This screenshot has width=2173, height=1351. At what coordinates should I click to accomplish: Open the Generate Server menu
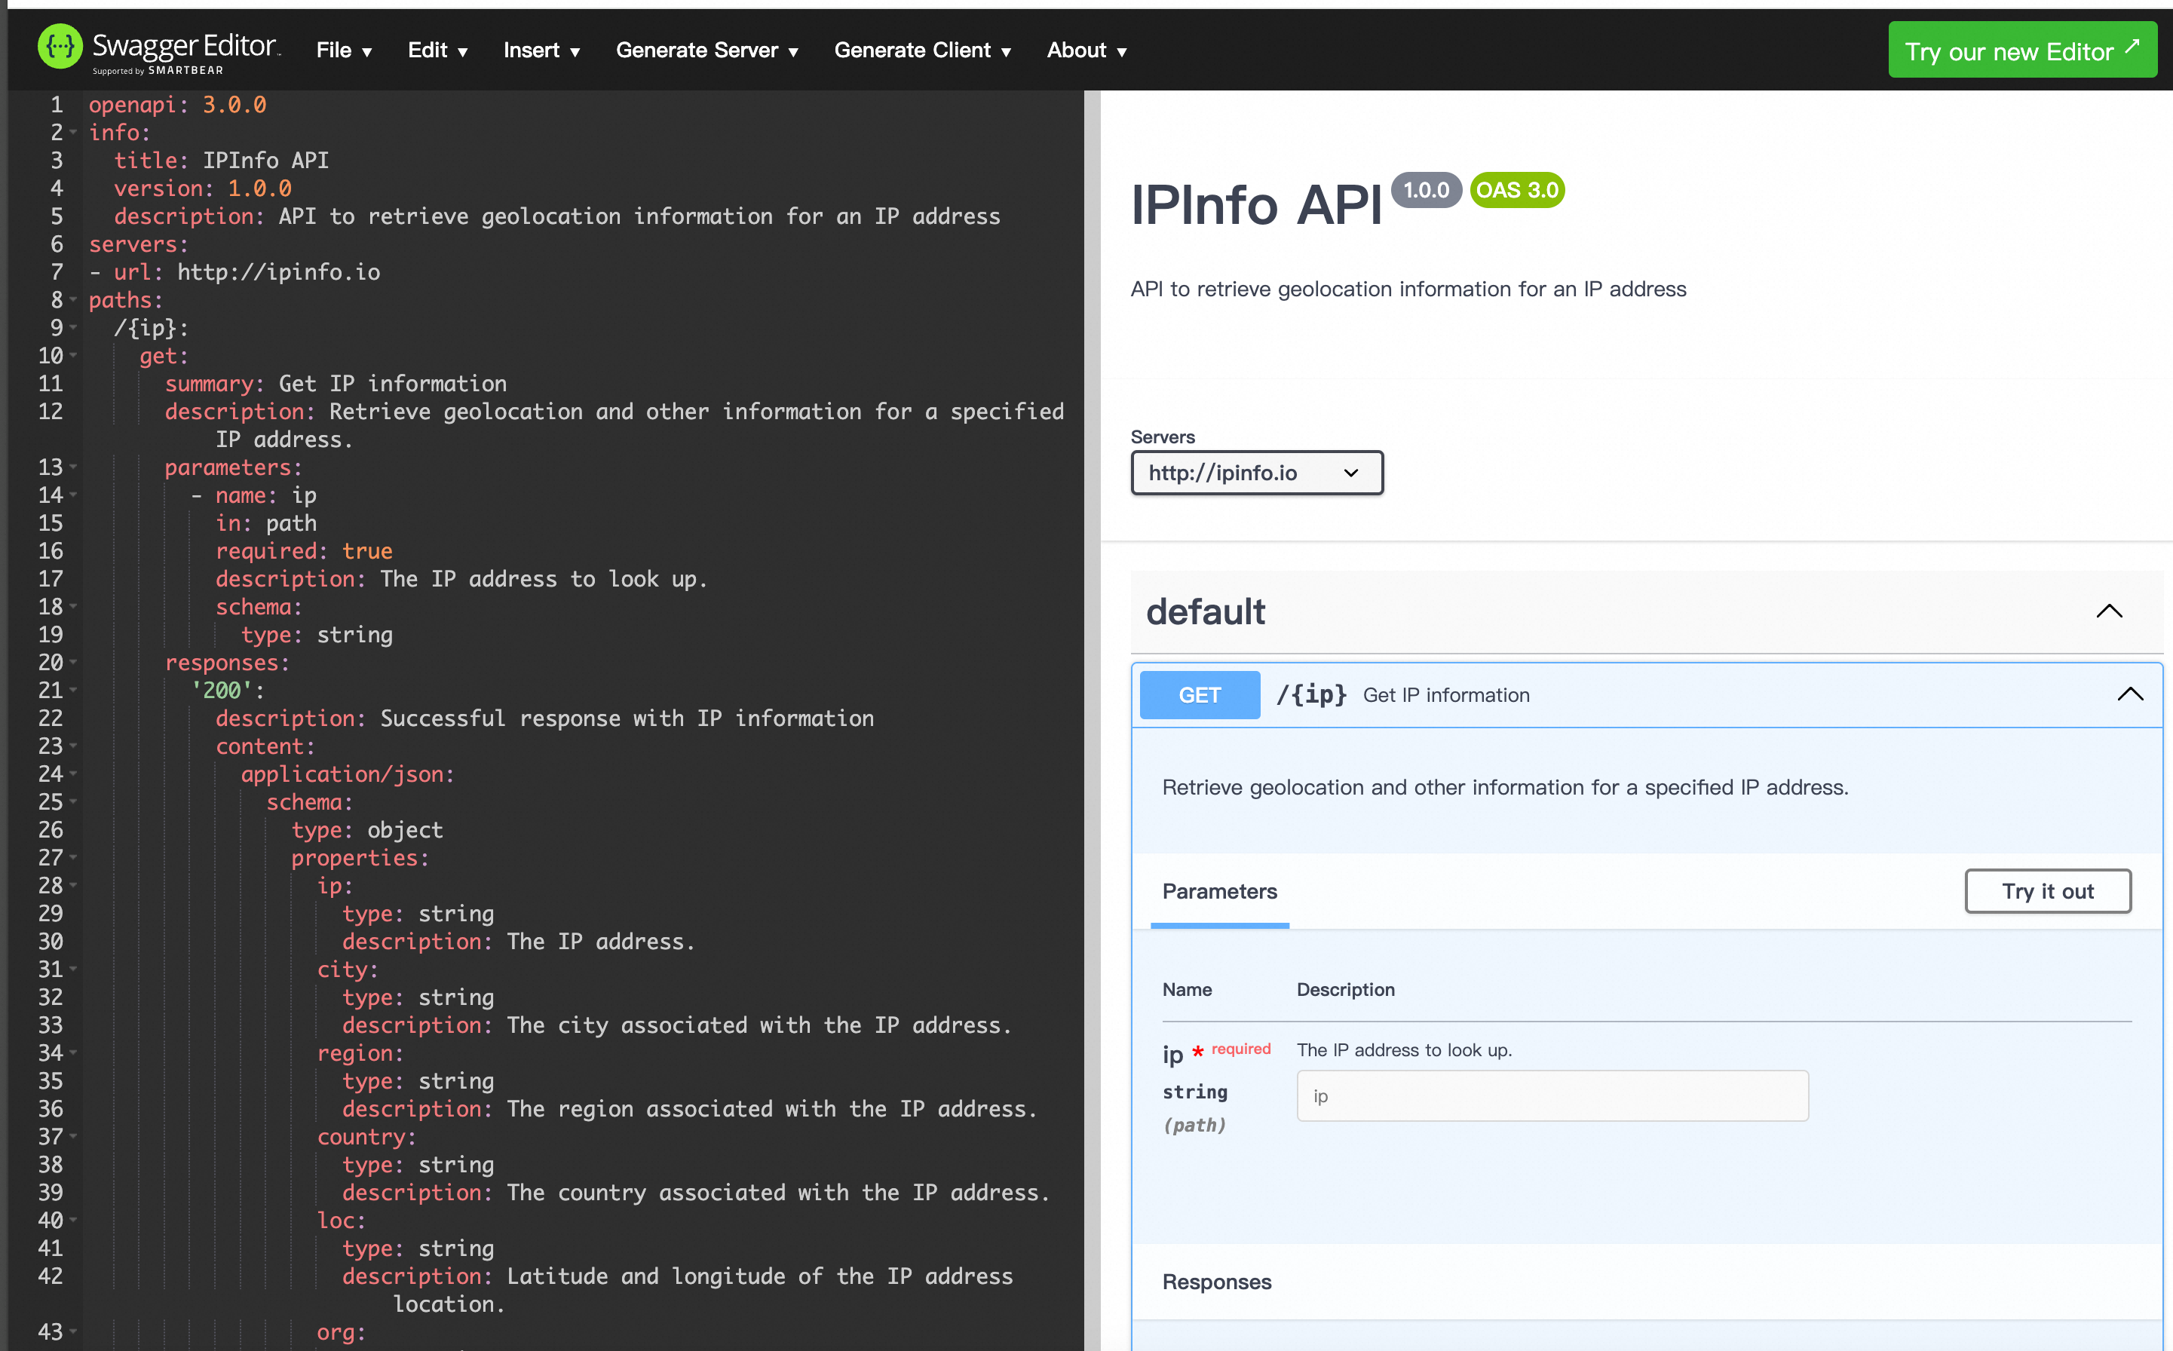click(x=706, y=51)
